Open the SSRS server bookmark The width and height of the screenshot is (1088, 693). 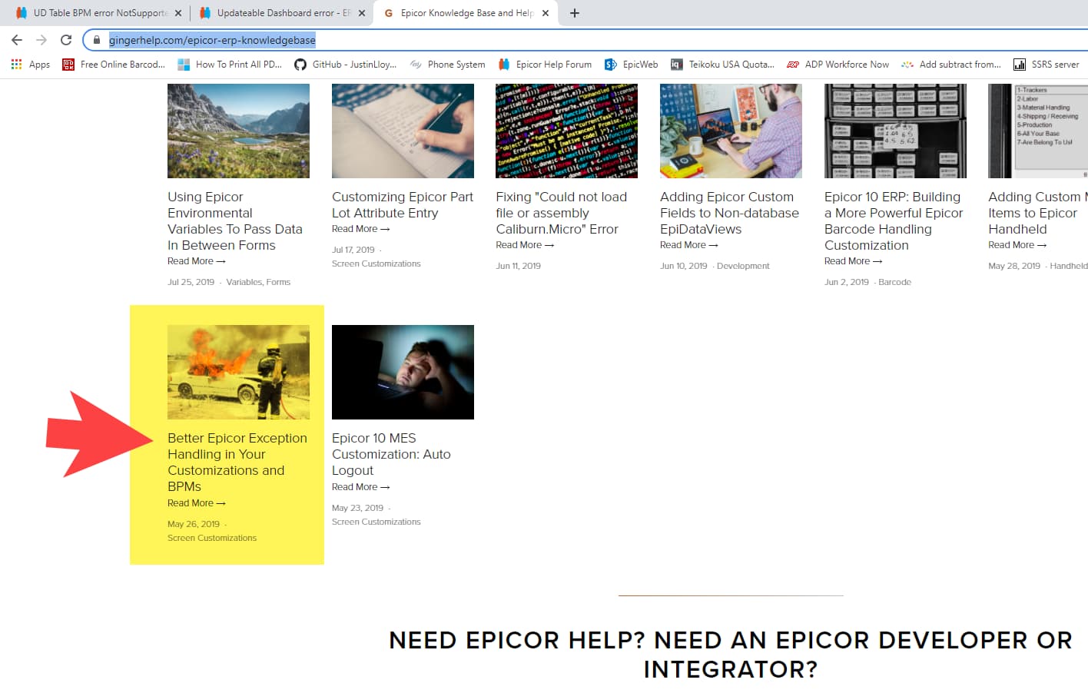click(x=1047, y=65)
